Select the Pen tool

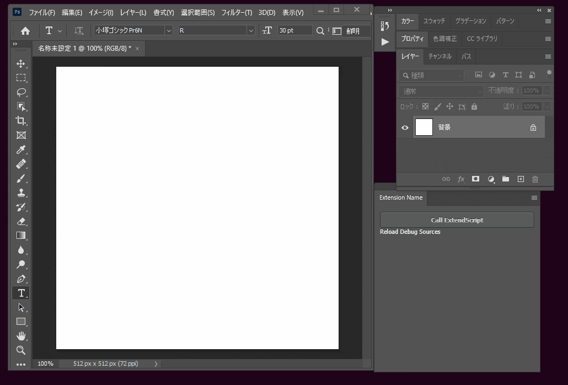(x=21, y=279)
